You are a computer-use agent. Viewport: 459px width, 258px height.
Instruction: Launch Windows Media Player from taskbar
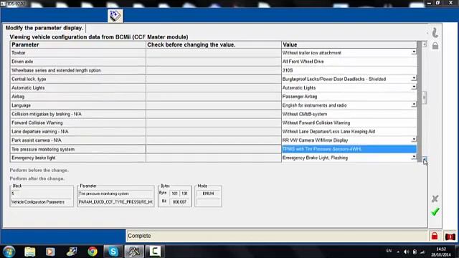[50, 252]
